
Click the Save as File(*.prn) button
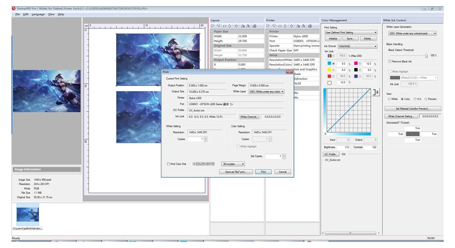tap(236, 172)
